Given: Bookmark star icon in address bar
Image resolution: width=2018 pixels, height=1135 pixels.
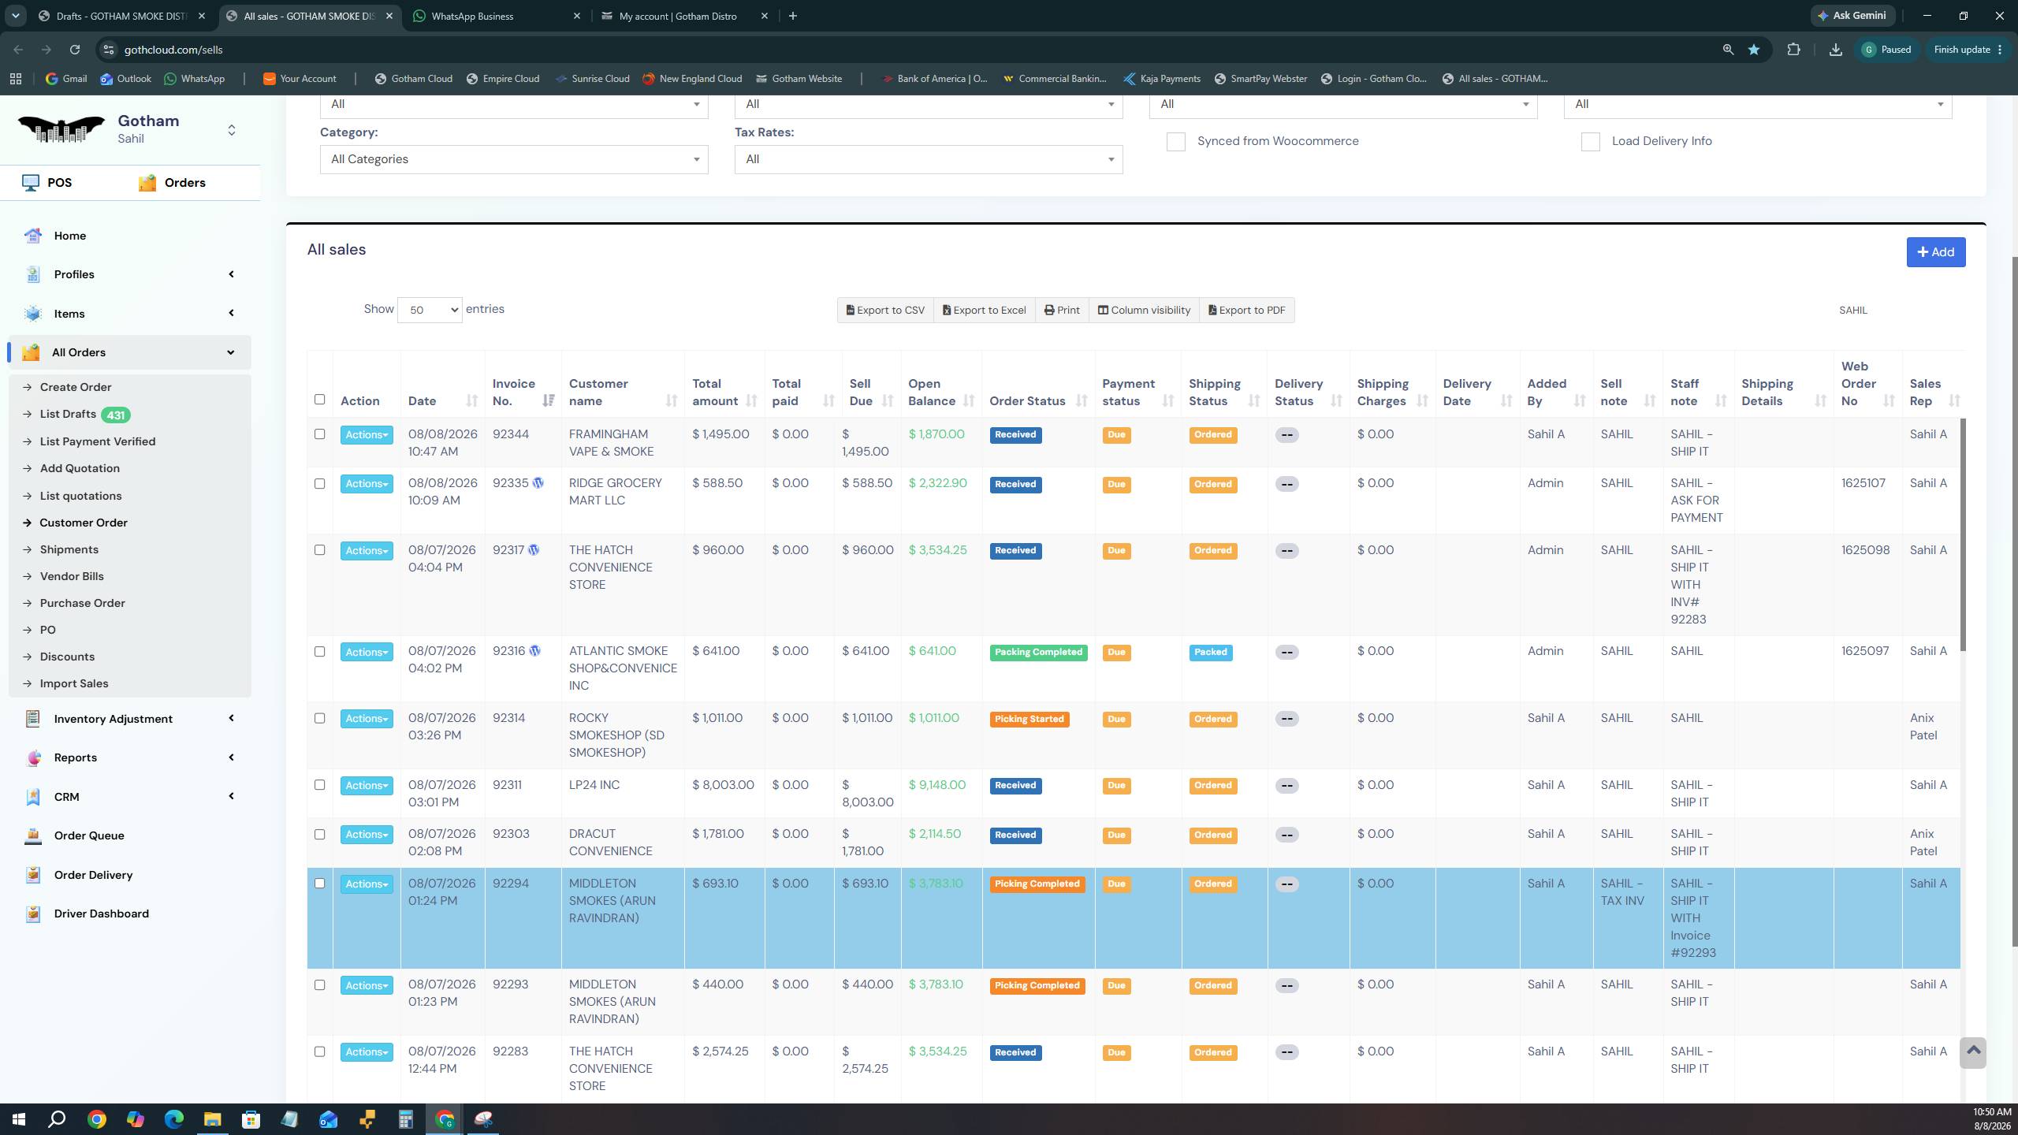Looking at the screenshot, I should pyautogui.click(x=1754, y=50).
